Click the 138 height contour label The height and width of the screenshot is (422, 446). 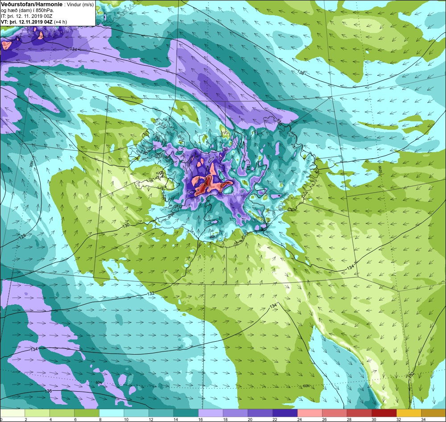301,72
